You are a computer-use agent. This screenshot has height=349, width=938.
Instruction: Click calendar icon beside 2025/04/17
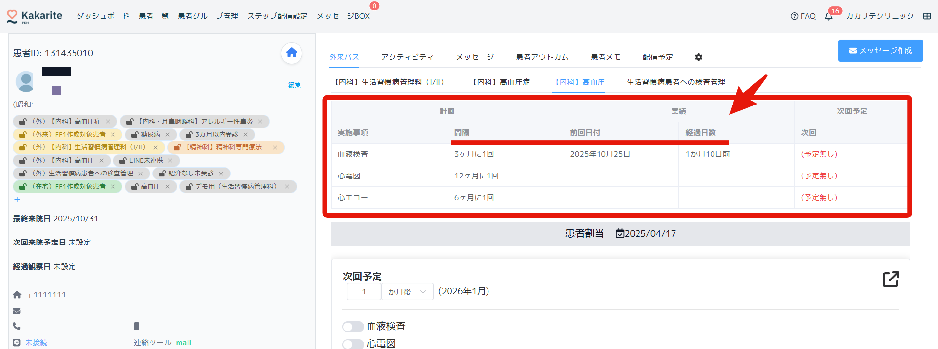click(x=620, y=234)
